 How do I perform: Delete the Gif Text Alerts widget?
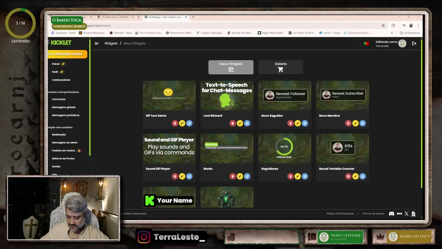[175, 123]
